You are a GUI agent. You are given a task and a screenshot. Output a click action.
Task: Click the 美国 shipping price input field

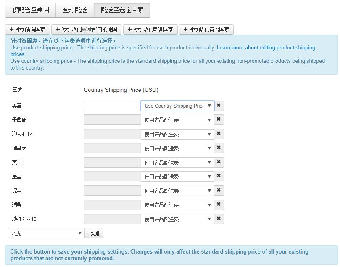(x=112, y=106)
